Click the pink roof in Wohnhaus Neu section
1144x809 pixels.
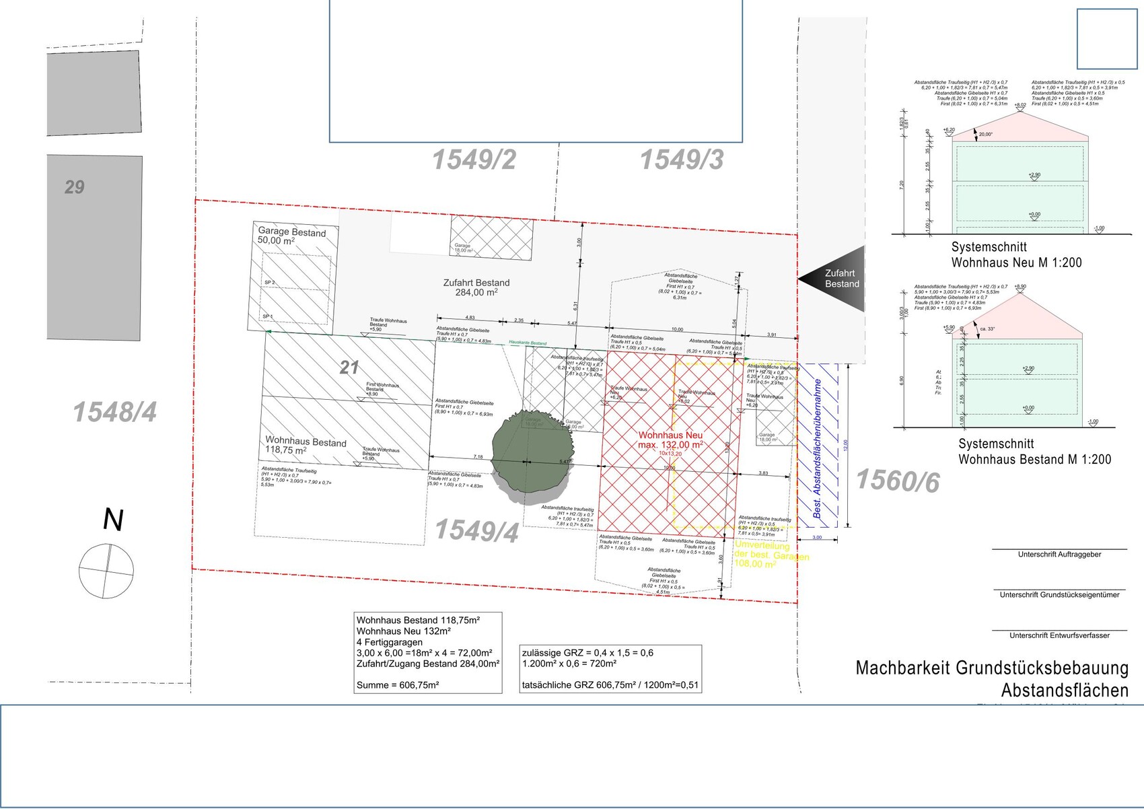click(x=1020, y=127)
